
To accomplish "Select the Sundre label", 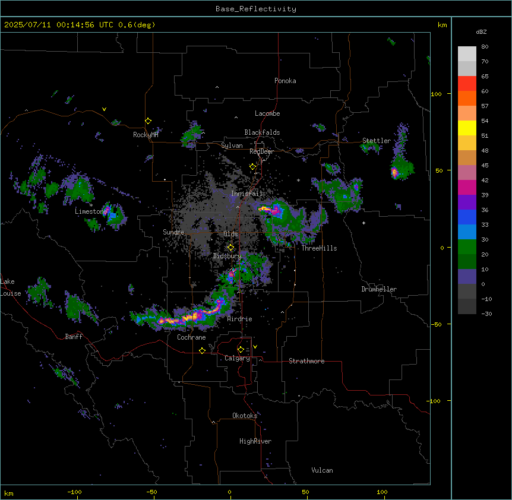I will click(173, 232).
